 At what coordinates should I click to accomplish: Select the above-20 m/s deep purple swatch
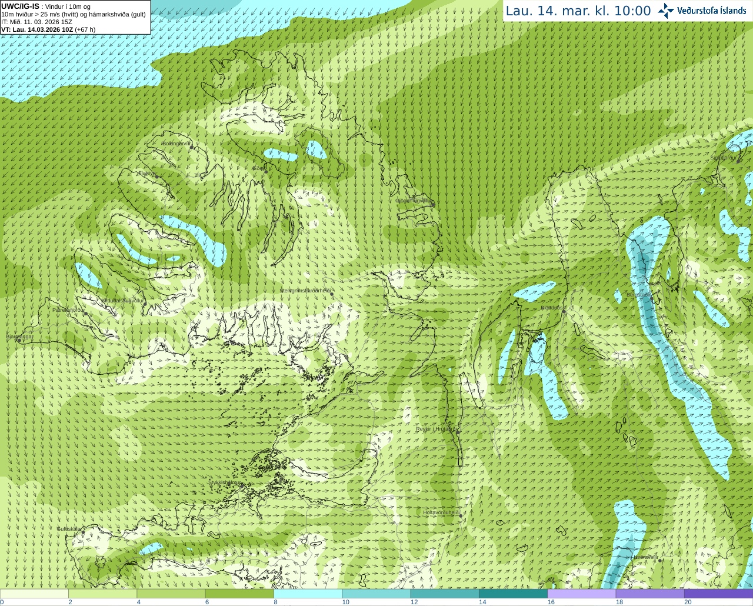pos(718,594)
